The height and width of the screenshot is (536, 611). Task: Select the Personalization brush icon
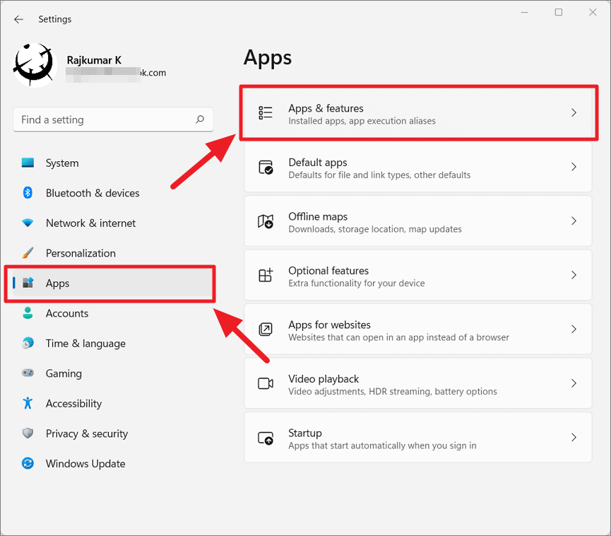28,252
